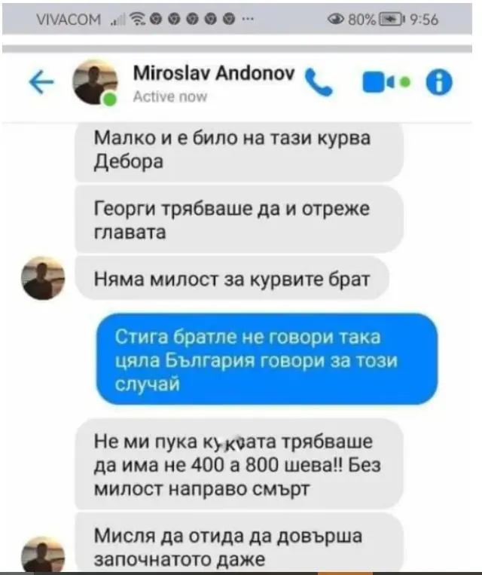
Task: Select the first gray message mentioning Дебора
Action: (239, 151)
